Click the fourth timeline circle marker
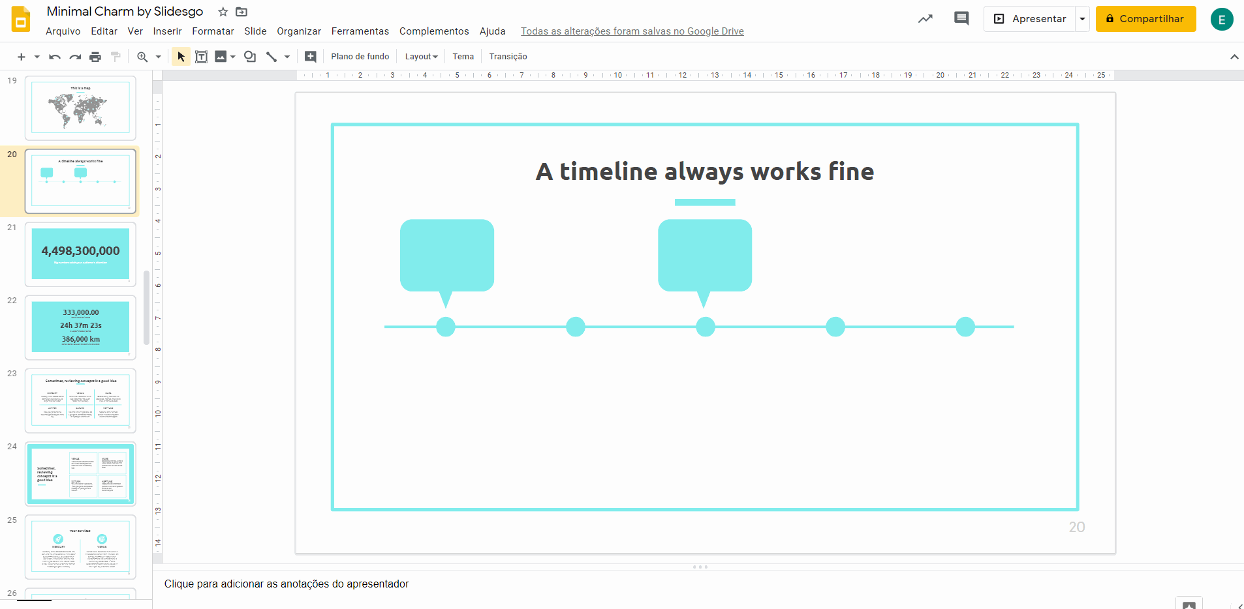Viewport: 1244px width, 609px height. 835,327
